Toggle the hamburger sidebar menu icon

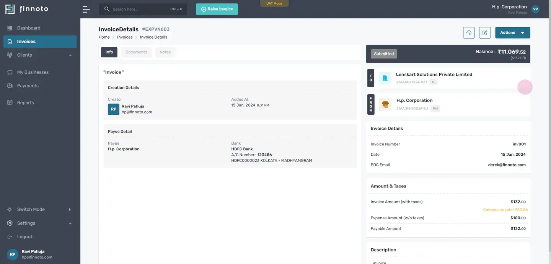point(86,9)
